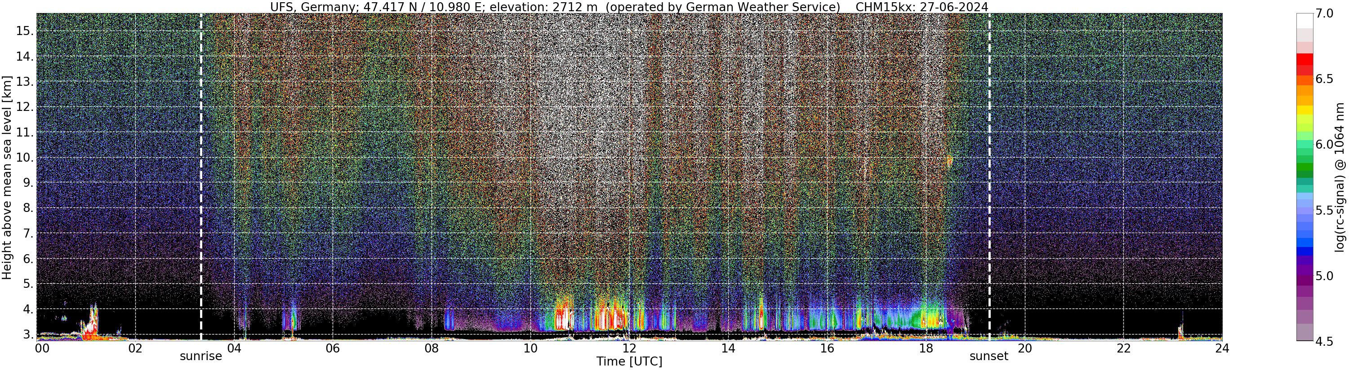Click the 'Height above mean sea level [km]' label
This screenshot has height=370, width=1349.
pyautogui.click(x=7, y=177)
